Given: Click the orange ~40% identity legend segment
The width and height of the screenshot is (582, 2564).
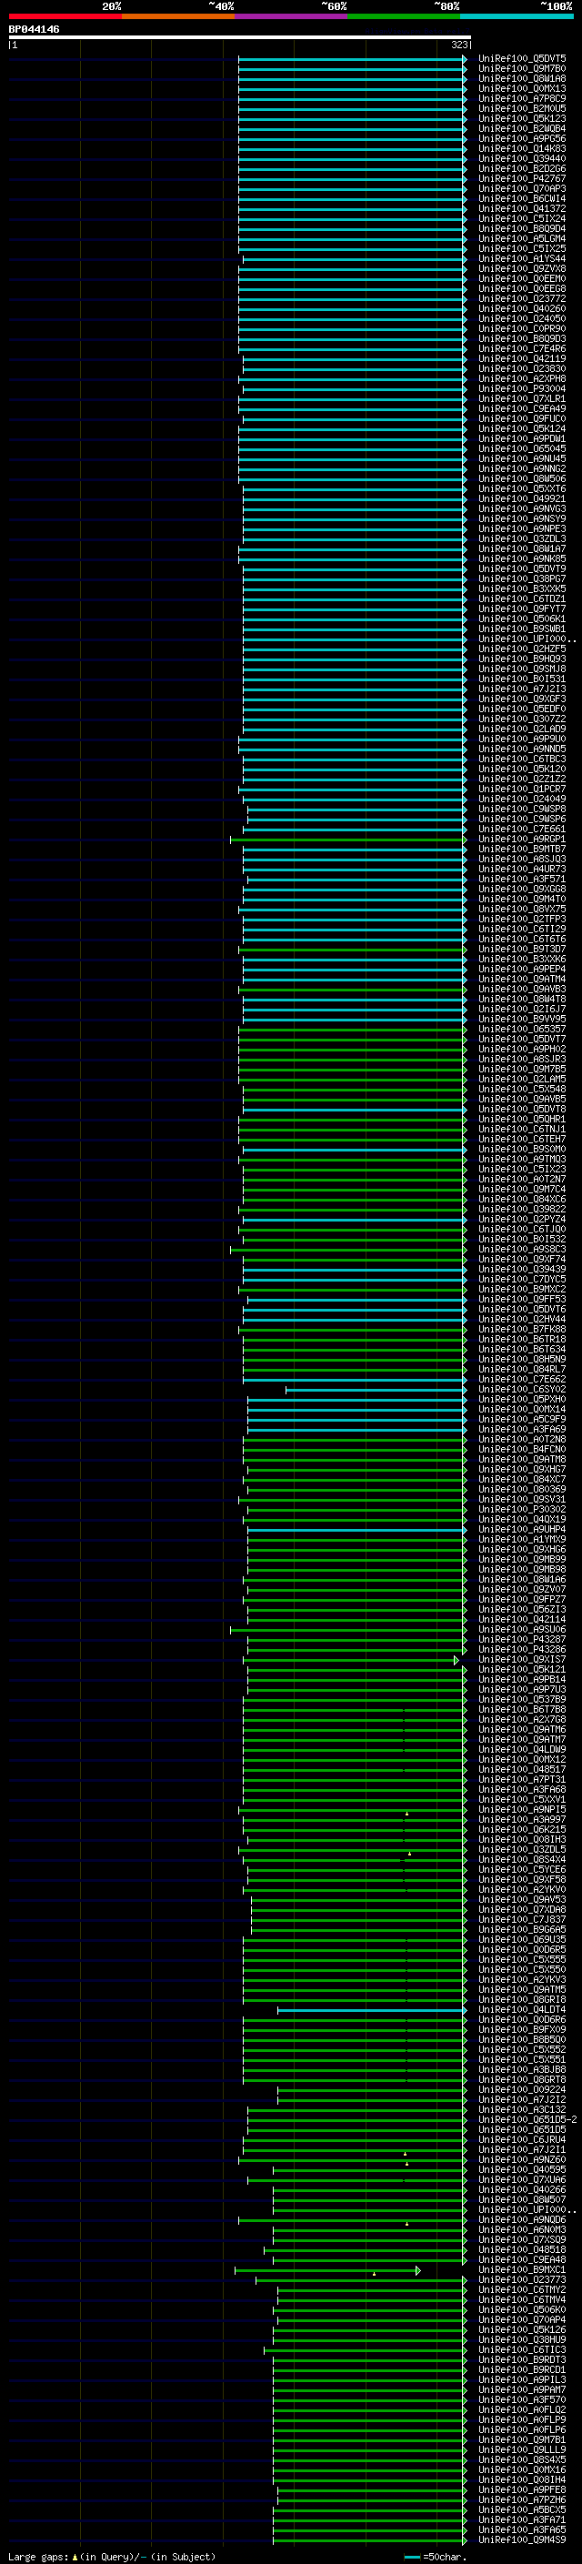Looking at the screenshot, I should 178,16.
